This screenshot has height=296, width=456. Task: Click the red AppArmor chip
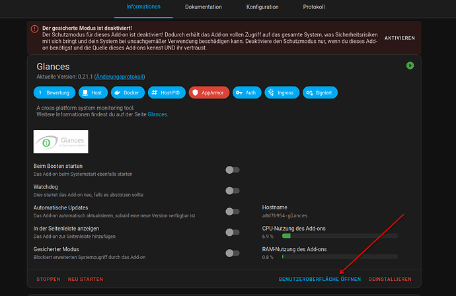209,92
